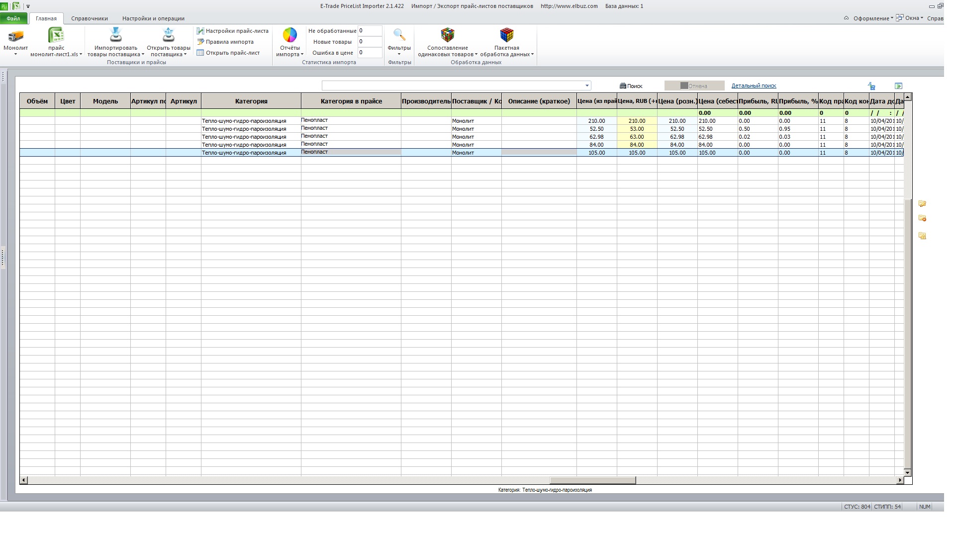Screen dimensions: 955x537
Task: Switch to Настройки и операции tab
Action: [153, 18]
